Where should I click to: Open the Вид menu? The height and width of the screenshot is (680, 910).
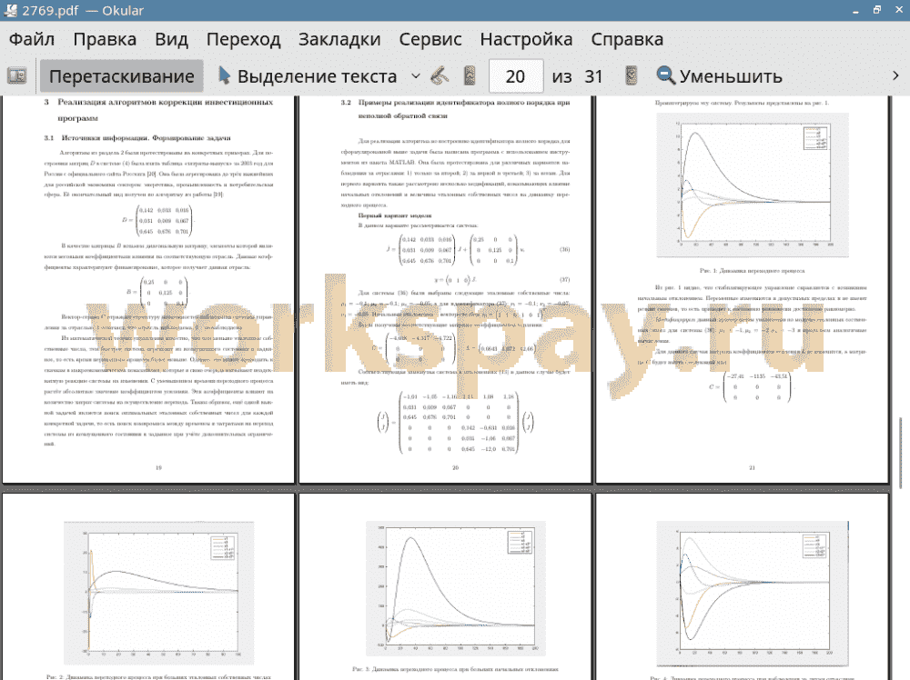pyautogui.click(x=171, y=39)
